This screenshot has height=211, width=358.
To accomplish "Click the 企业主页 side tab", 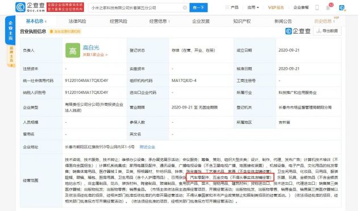I will (10, 31).
